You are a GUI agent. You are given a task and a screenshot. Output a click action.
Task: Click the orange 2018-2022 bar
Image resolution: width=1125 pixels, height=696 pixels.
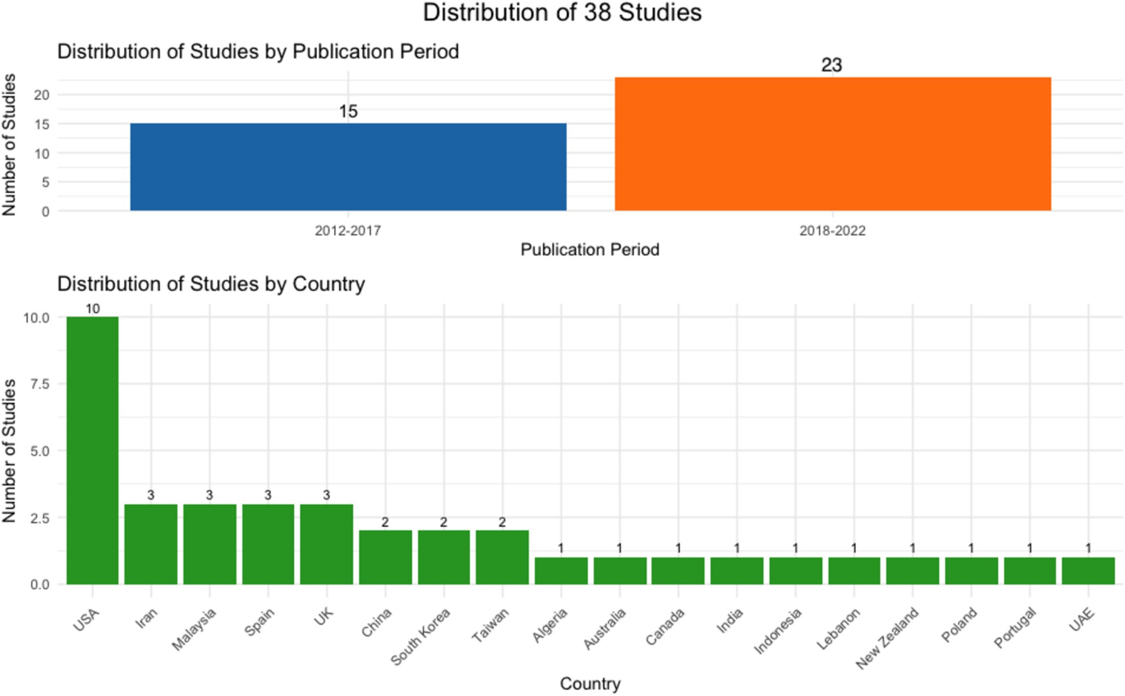pos(832,144)
